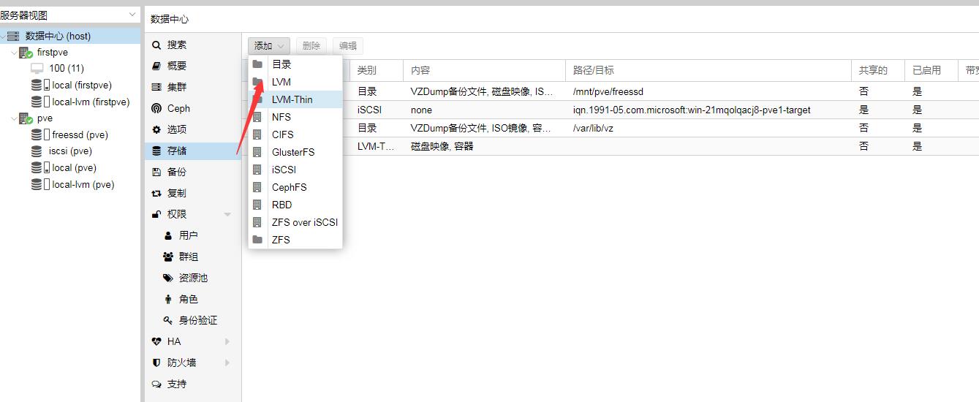979x402 pixels.
Task: Collapse the firstpve node in tree
Action: pyautogui.click(x=14, y=53)
